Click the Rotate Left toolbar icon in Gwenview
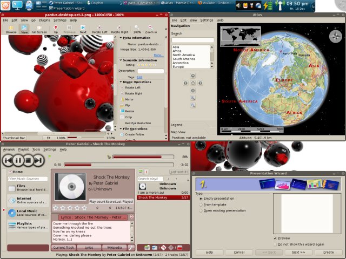 [x=100, y=28]
